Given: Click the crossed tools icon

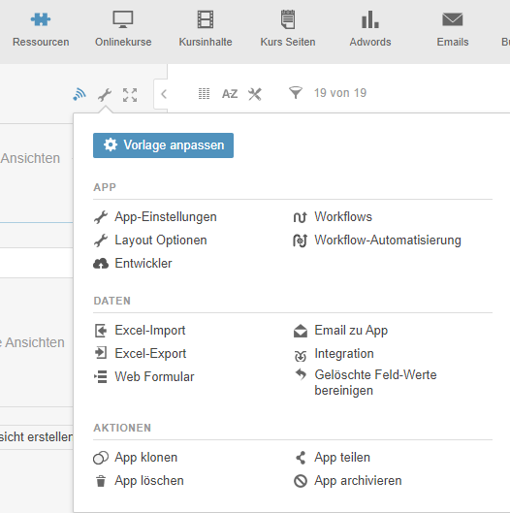Looking at the screenshot, I should [x=255, y=94].
